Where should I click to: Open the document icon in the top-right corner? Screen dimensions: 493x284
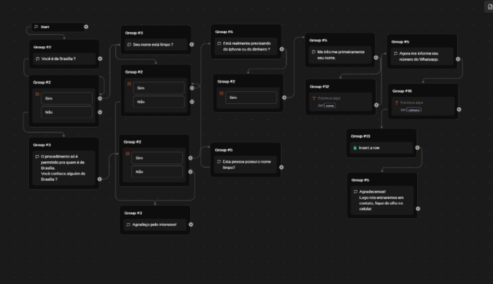click(489, 6)
